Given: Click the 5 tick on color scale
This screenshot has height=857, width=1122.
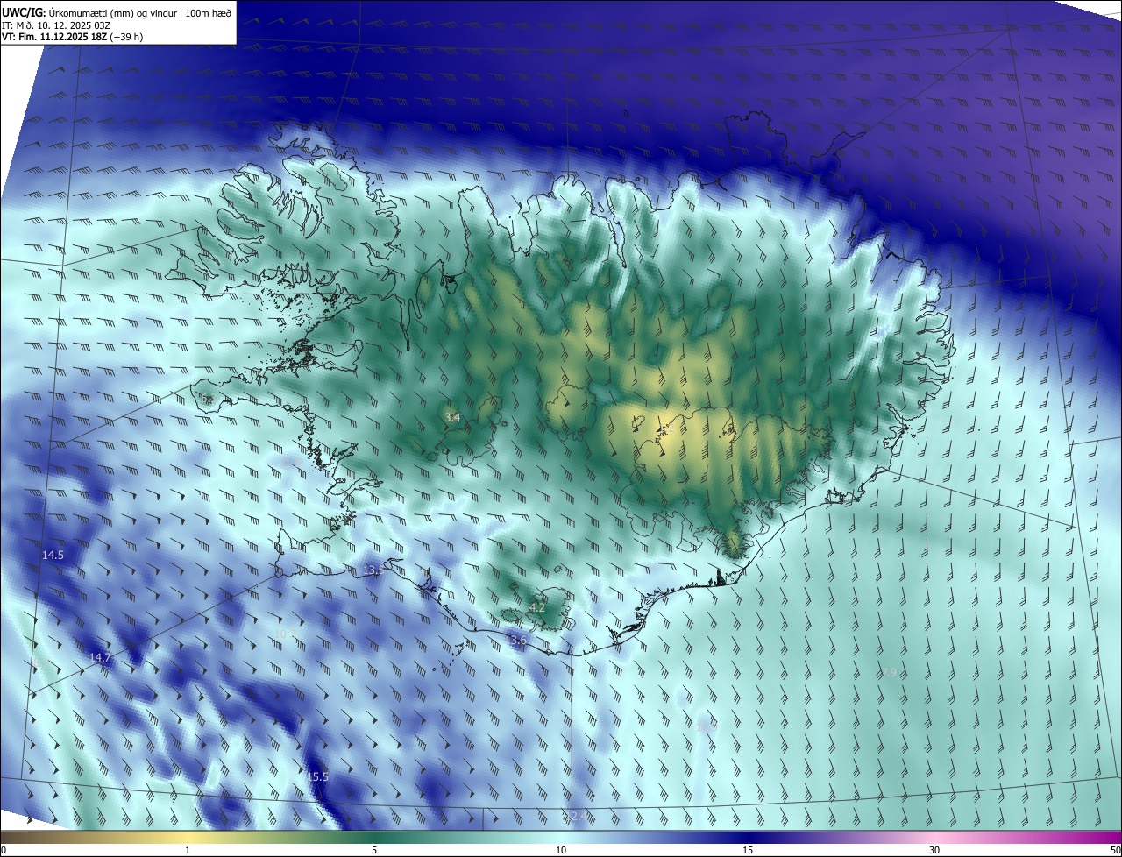Looking at the screenshot, I should coord(374,850).
